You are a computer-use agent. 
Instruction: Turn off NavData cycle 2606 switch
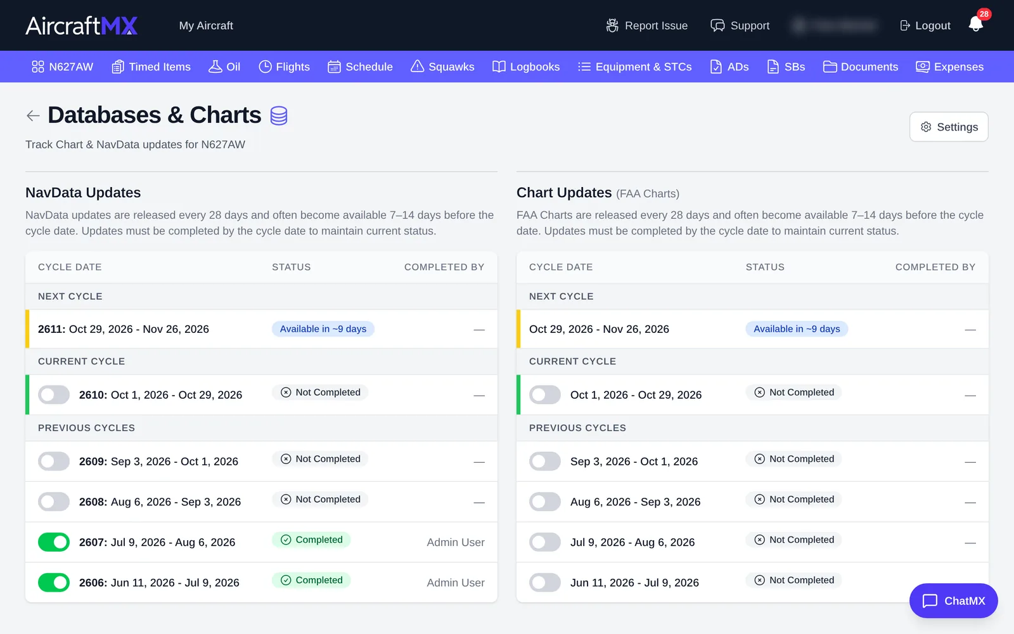54,583
